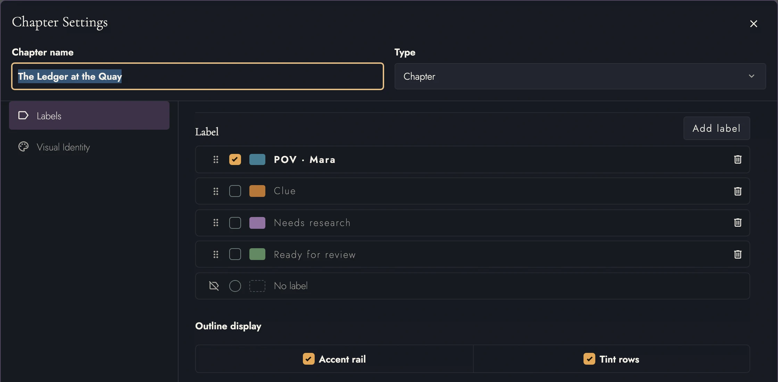Close the Chapter Settings dialog
The width and height of the screenshot is (778, 382).
click(x=753, y=24)
